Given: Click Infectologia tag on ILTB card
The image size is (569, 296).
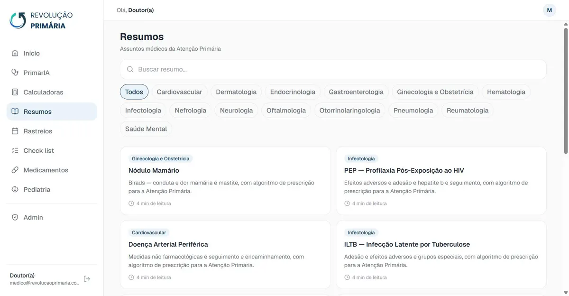Looking at the screenshot, I should pos(361,233).
